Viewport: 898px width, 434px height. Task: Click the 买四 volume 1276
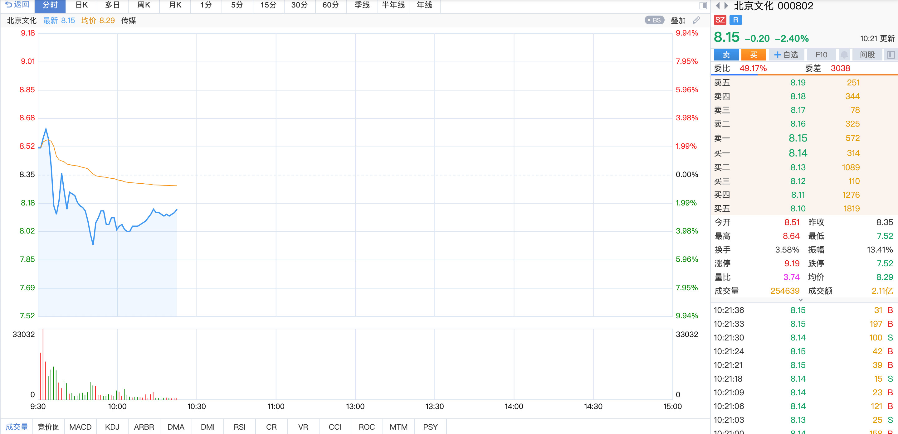(851, 195)
